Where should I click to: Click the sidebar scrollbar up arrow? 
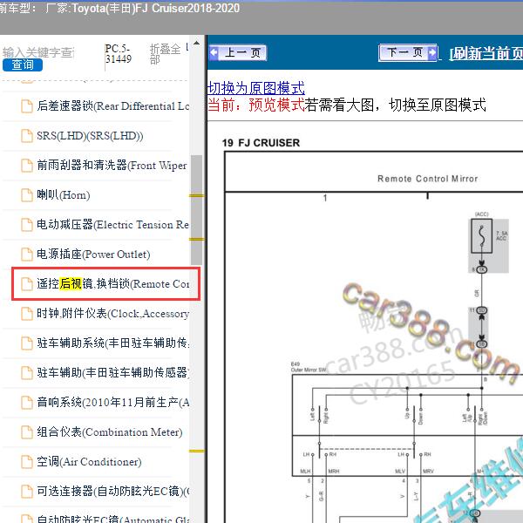pyautogui.click(x=196, y=43)
